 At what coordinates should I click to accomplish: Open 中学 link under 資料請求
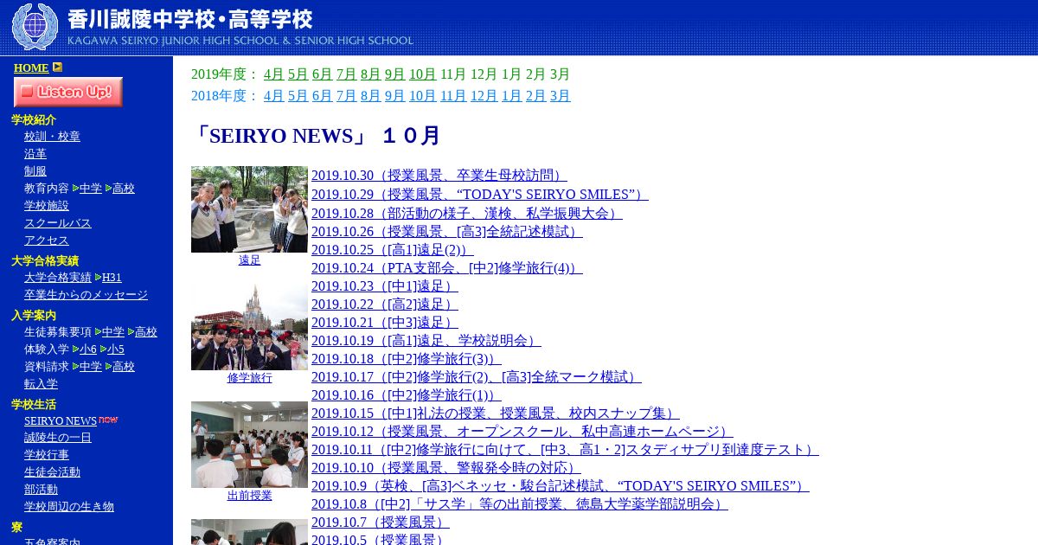(x=91, y=367)
